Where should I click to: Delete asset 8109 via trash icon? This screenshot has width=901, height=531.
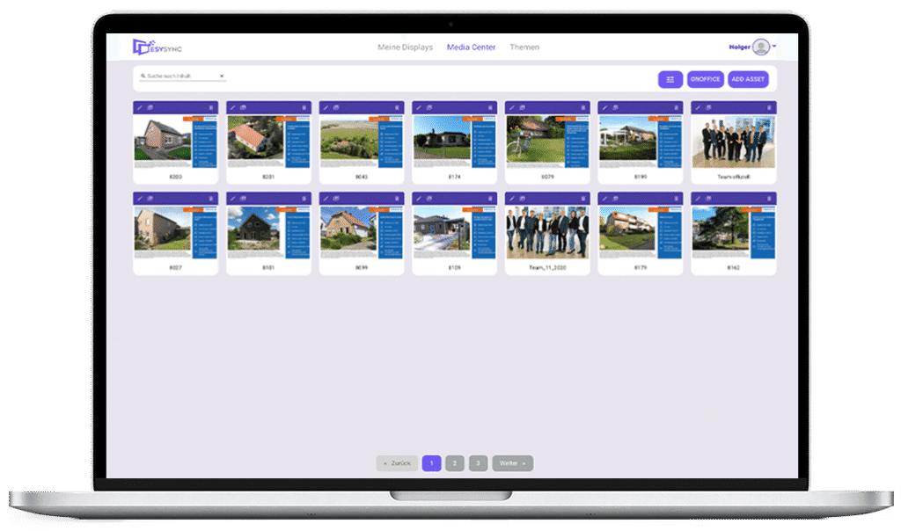(490, 198)
